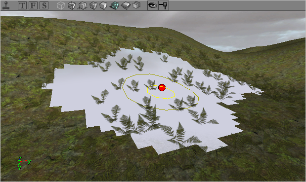Select the cube-on-tripod view mode icon
Image resolution: width=306 pixels, height=182 pixels.
(x=82, y=5)
